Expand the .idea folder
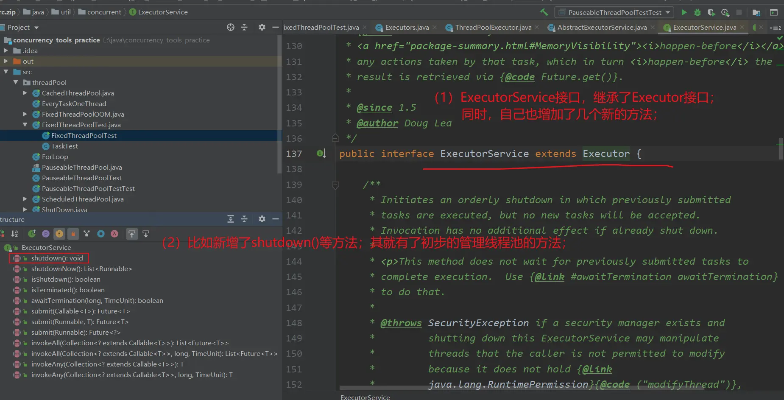This screenshot has width=784, height=400. tap(6, 50)
